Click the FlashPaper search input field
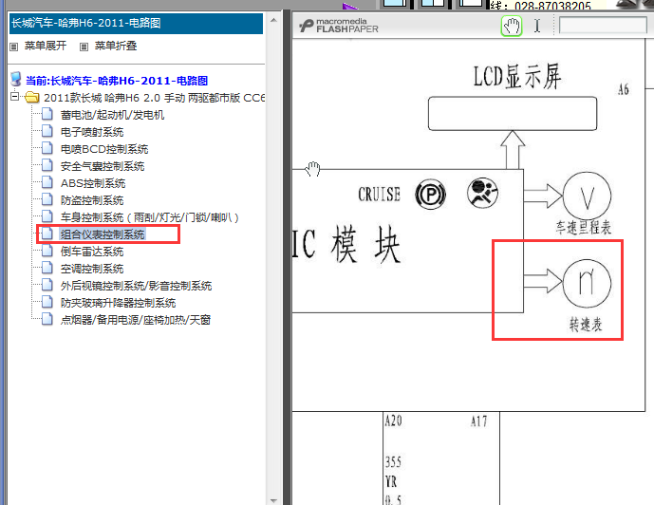The height and width of the screenshot is (505, 654). click(603, 25)
